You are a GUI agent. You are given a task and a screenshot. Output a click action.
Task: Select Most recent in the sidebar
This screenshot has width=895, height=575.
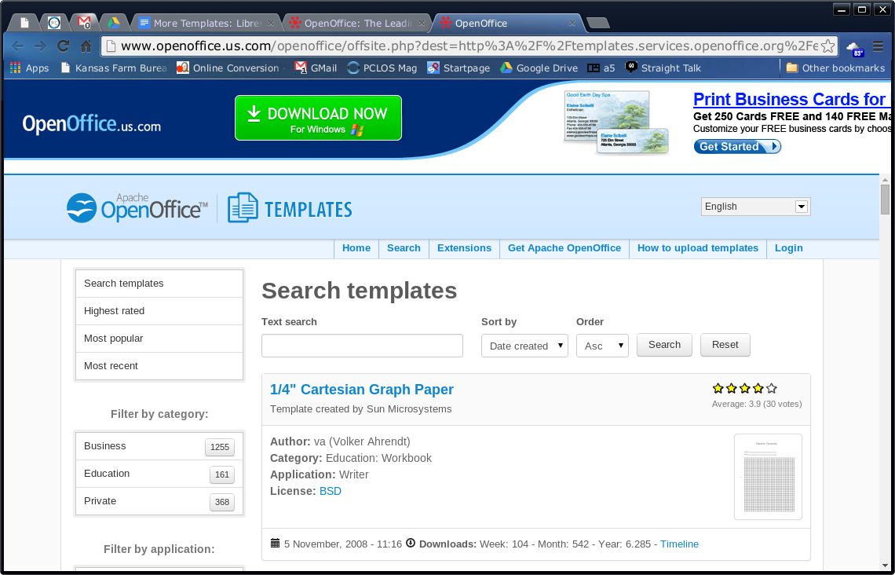coord(159,366)
